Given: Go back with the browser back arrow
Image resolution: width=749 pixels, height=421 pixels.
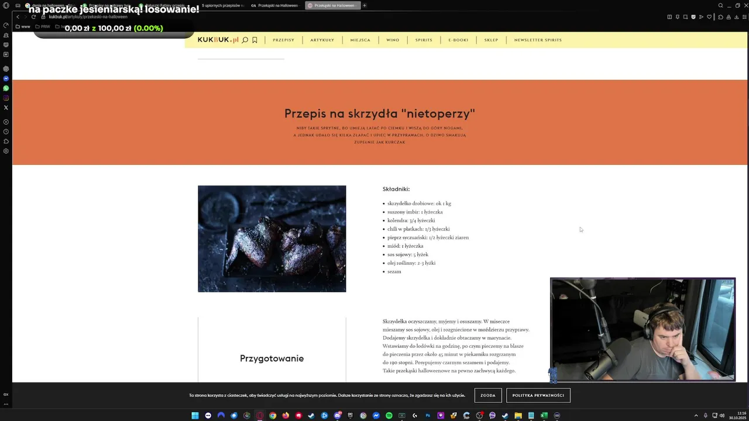Looking at the screenshot, I should pyautogui.click(x=18, y=17).
